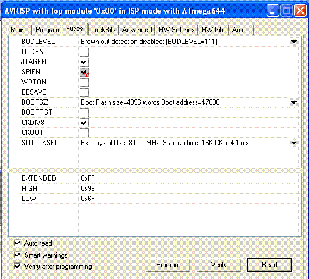Viewport: 309px width, 279px height.
Task: Click the Verify button
Action: pyautogui.click(x=219, y=265)
